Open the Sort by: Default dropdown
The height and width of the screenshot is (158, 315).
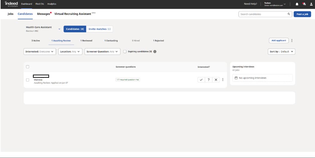pos(281,52)
